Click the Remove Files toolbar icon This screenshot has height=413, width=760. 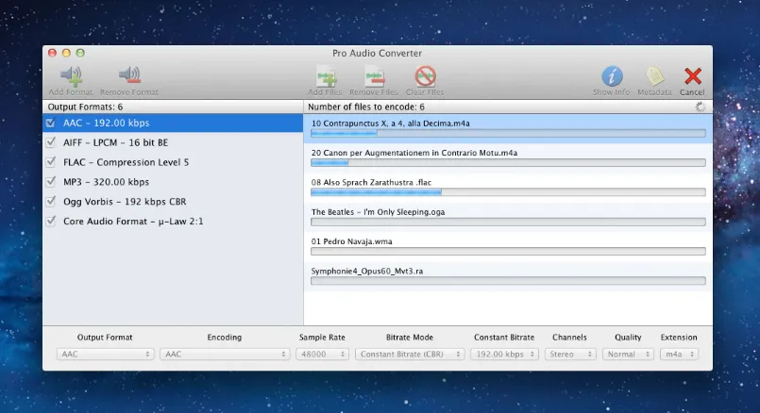point(374,76)
